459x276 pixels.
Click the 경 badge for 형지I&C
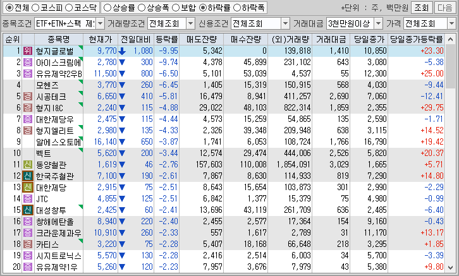point(28,108)
